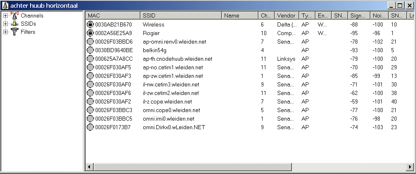Click NetStumbler icon in title bar
This screenshot has height=174, width=416.
pyautogui.click(x=5, y=5)
